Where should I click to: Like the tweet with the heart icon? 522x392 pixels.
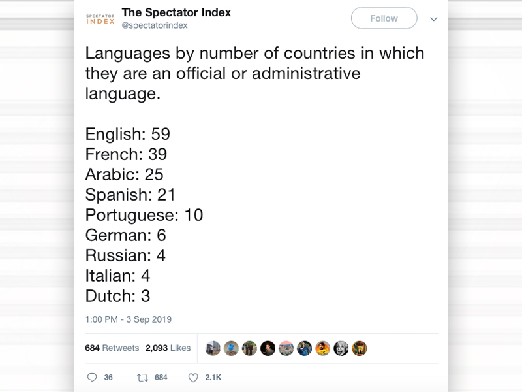tap(192, 378)
